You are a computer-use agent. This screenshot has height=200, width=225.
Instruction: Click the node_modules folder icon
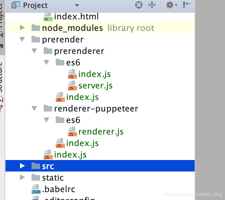[36, 28]
